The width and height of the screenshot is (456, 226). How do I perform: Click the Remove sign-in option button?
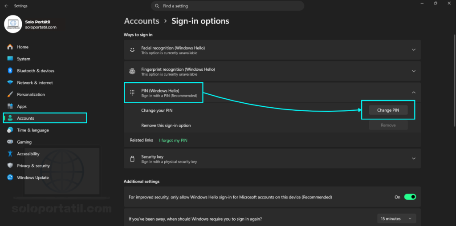[388, 125]
